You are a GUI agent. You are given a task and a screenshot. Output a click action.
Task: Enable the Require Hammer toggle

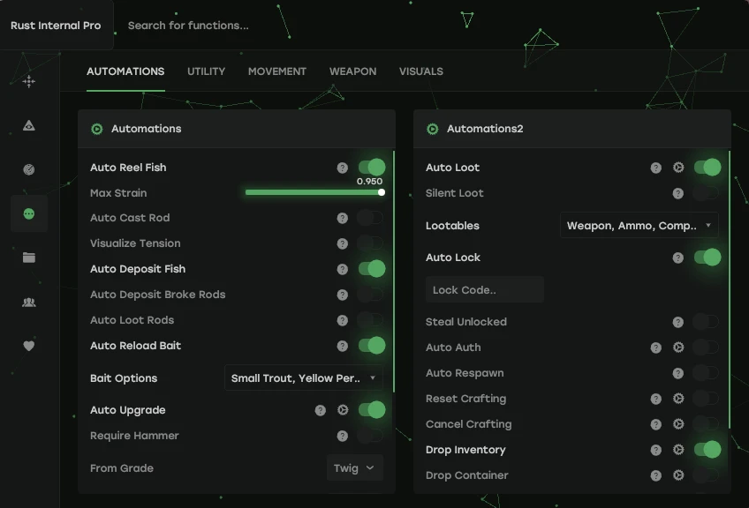point(371,435)
